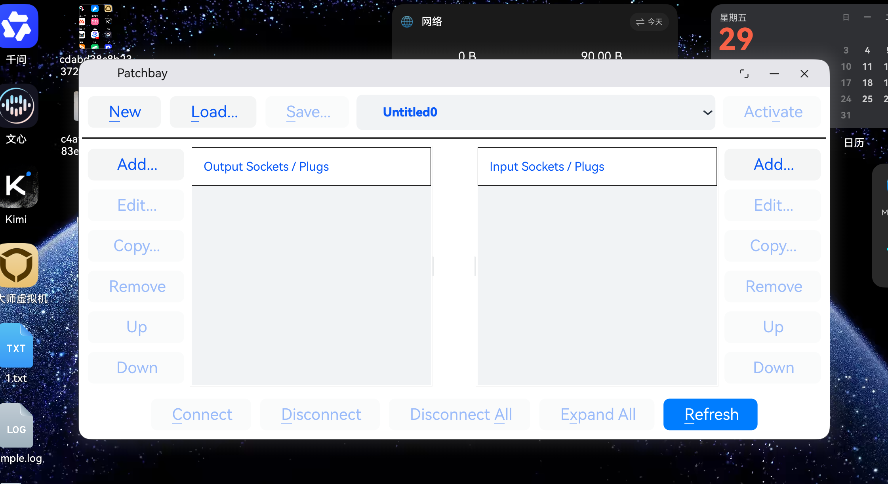Click right Down button for input sockets

click(773, 368)
